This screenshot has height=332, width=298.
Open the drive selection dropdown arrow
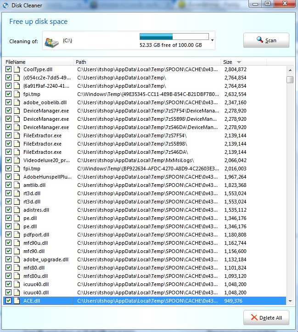(x=212, y=40)
